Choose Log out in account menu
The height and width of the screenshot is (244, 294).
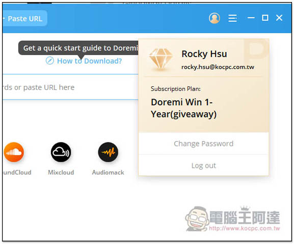[203, 165]
